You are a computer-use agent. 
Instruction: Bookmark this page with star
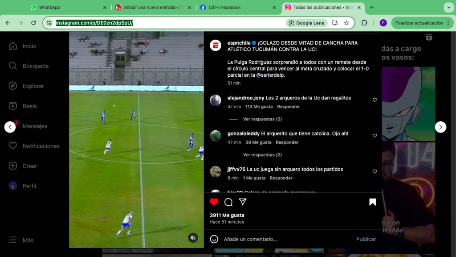(346, 23)
